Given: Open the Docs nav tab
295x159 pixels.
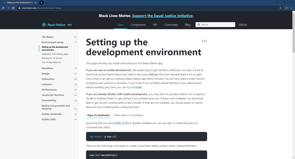Looking at the screenshot, I should (x=120, y=25).
